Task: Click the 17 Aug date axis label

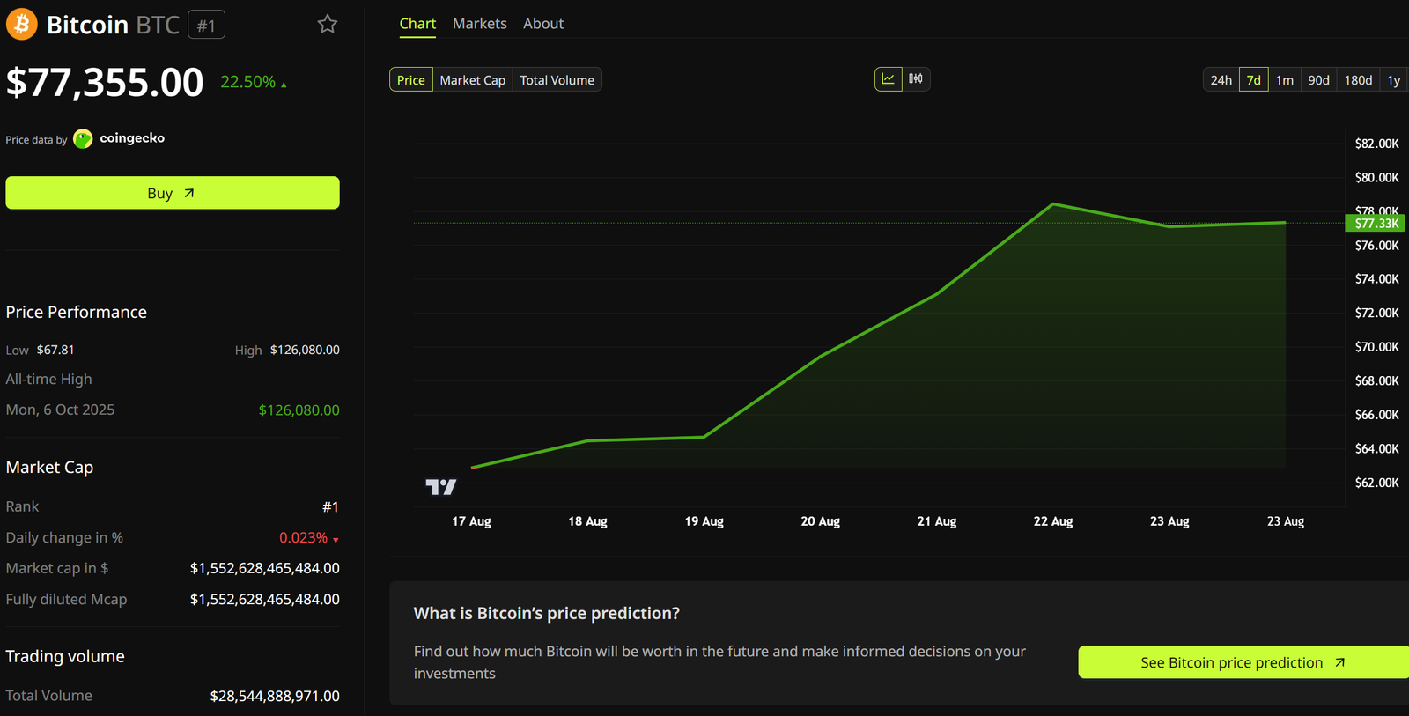Action: [471, 521]
